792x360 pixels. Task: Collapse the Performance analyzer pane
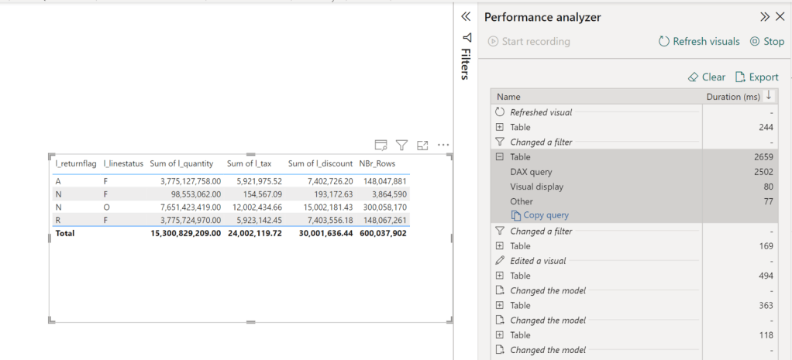tap(765, 17)
